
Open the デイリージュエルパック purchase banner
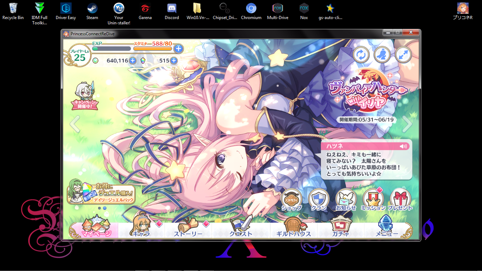[102, 191]
